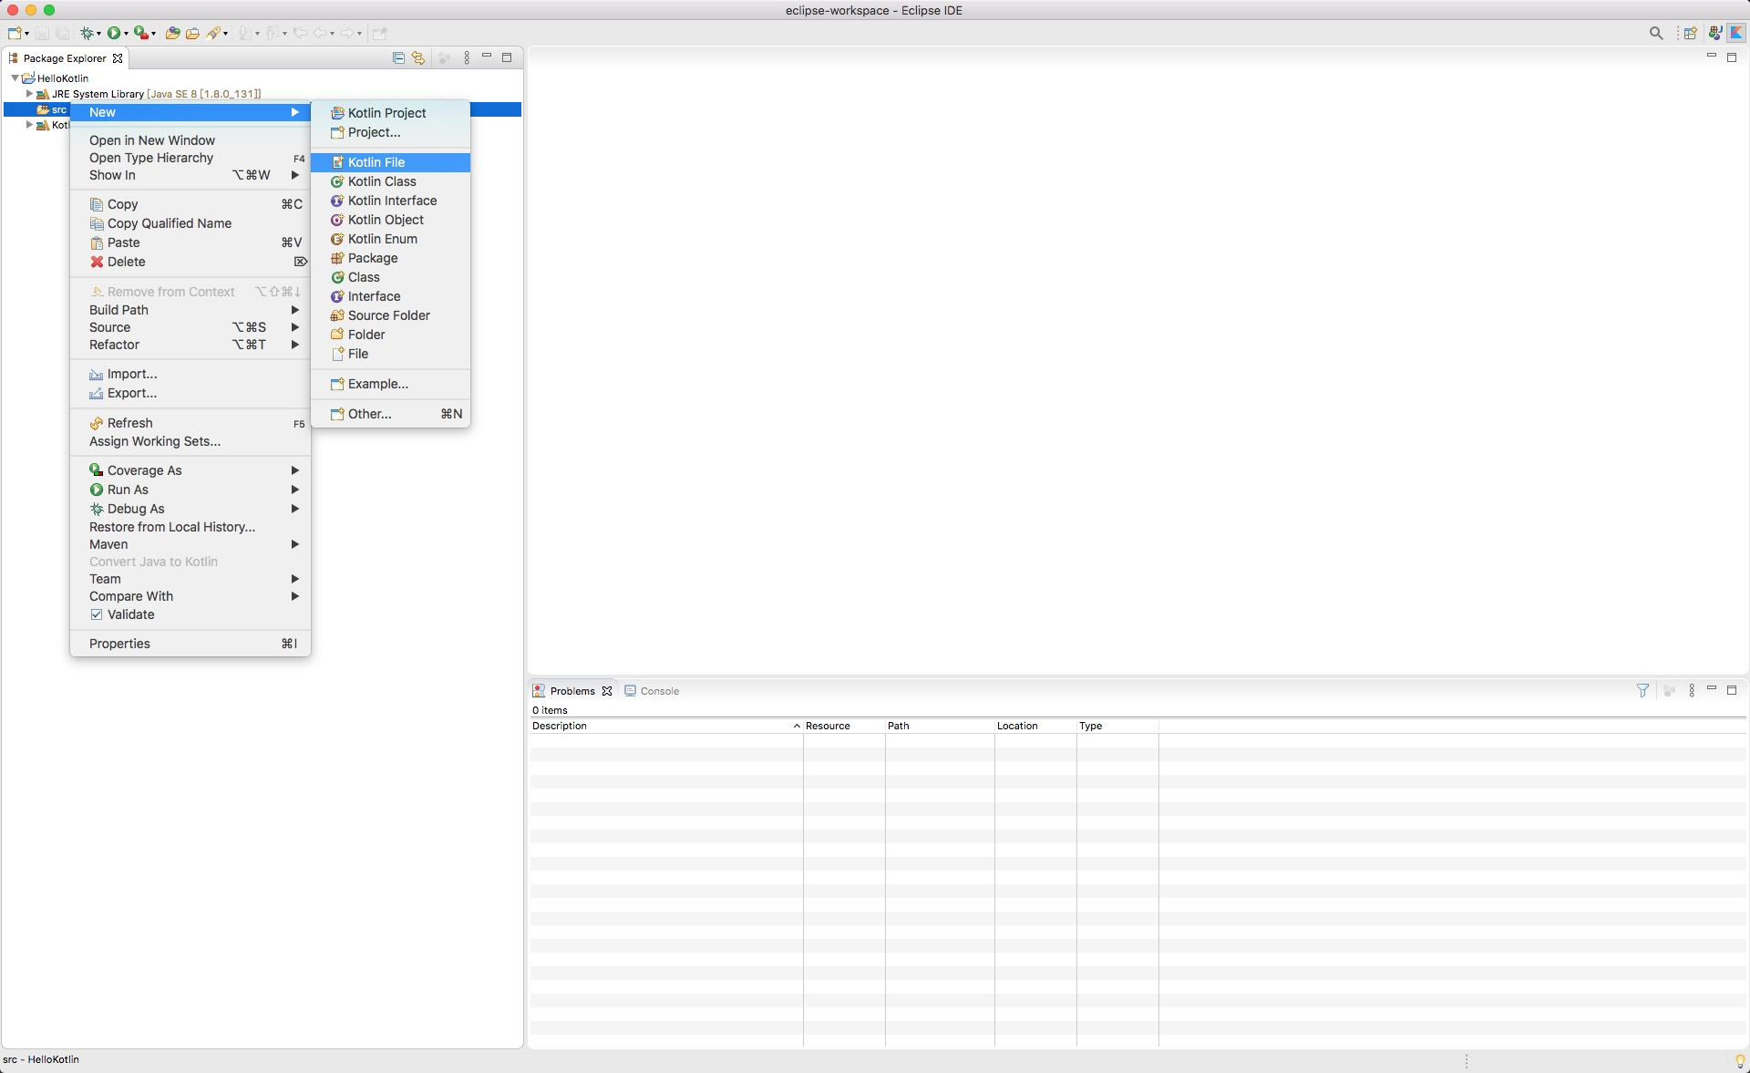The height and width of the screenshot is (1073, 1750).
Task: Open dropdown arrow next to Search flashlight
Action: pos(226,34)
